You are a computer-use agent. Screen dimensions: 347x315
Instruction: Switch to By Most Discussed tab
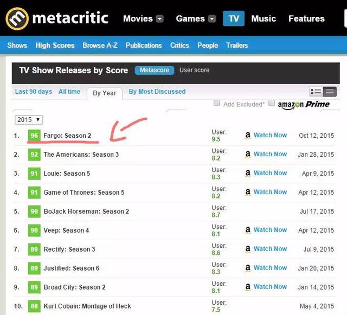tap(157, 92)
